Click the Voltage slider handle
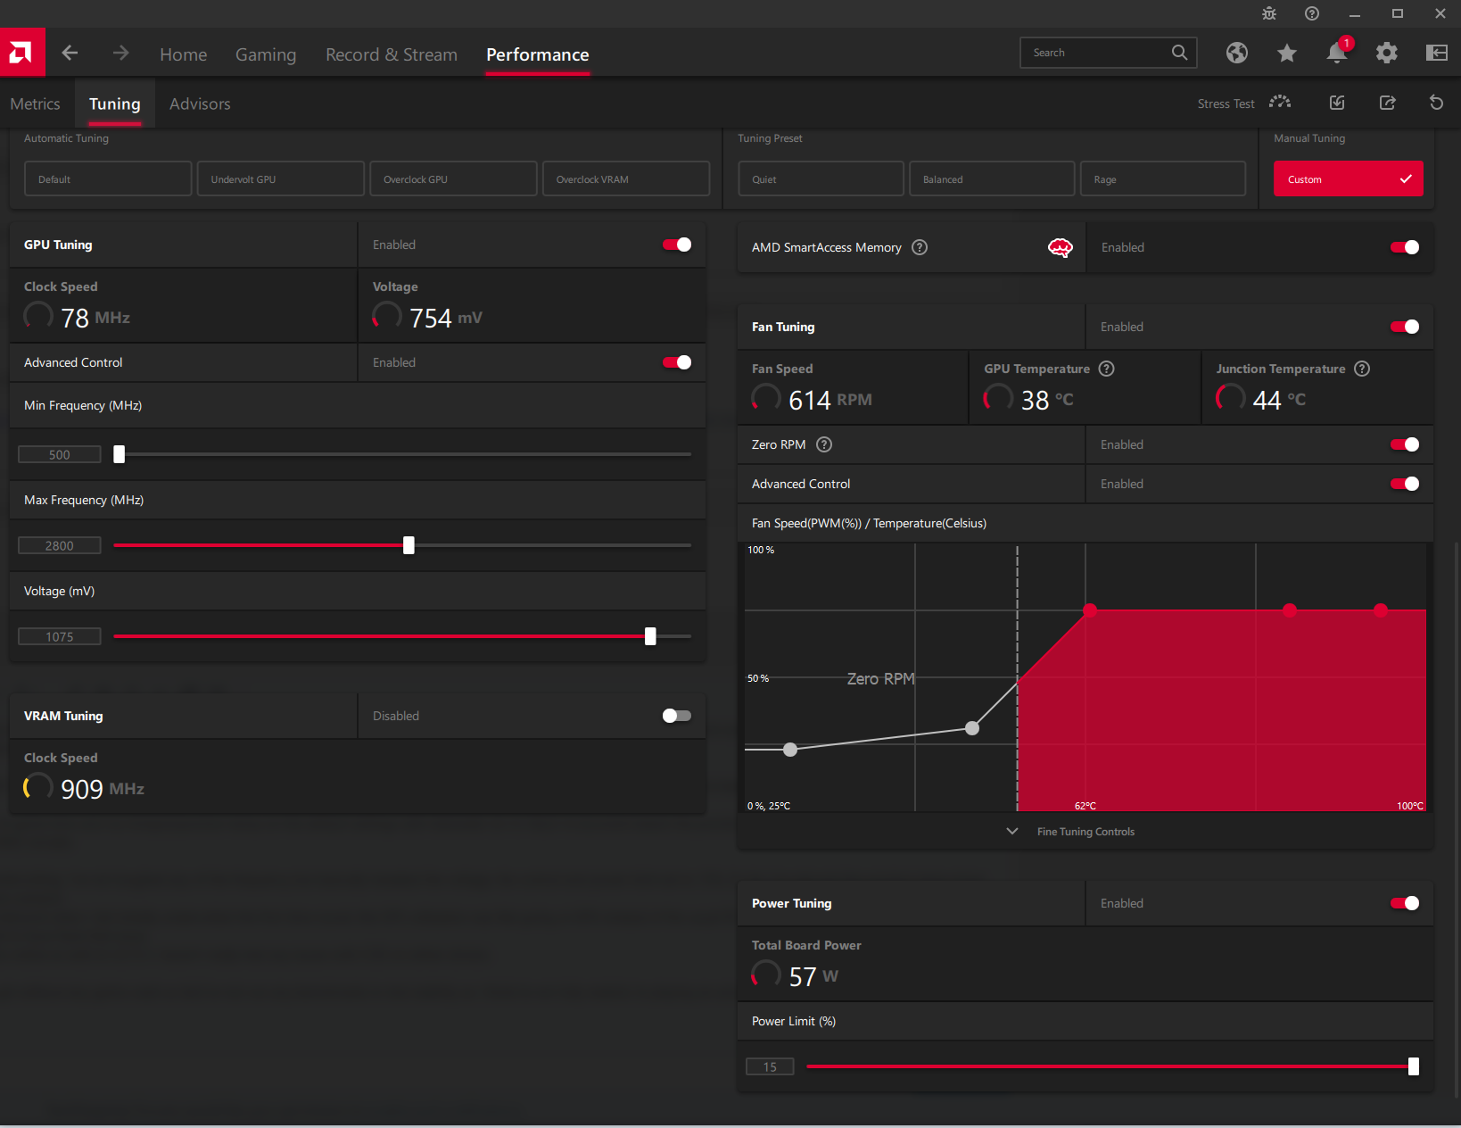The width and height of the screenshot is (1461, 1128). [650, 636]
